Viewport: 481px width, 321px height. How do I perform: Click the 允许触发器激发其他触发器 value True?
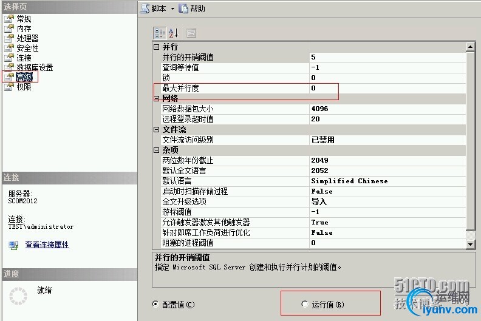(387, 222)
